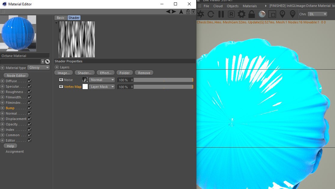Switch to the Shader tab
The height and width of the screenshot is (189, 335).
tap(74, 18)
